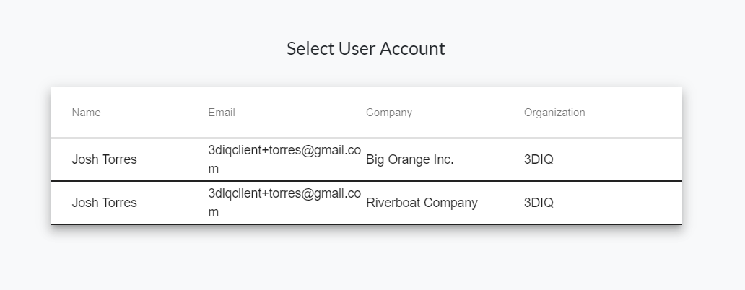
Task: Click the Riverboat Company cell
Action: (x=422, y=203)
